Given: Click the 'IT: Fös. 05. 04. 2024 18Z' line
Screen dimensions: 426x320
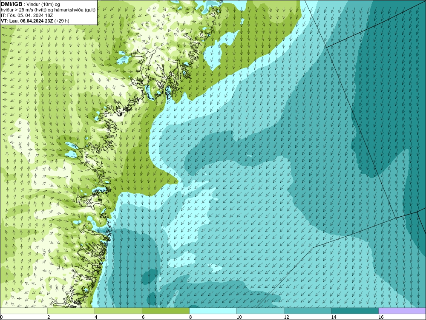Looking at the screenshot, I should pyautogui.click(x=27, y=15).
